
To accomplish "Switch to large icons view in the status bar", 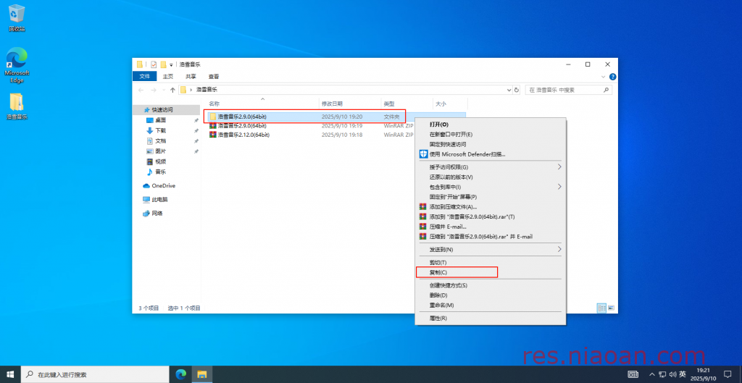I will click(x=611, y=308).
